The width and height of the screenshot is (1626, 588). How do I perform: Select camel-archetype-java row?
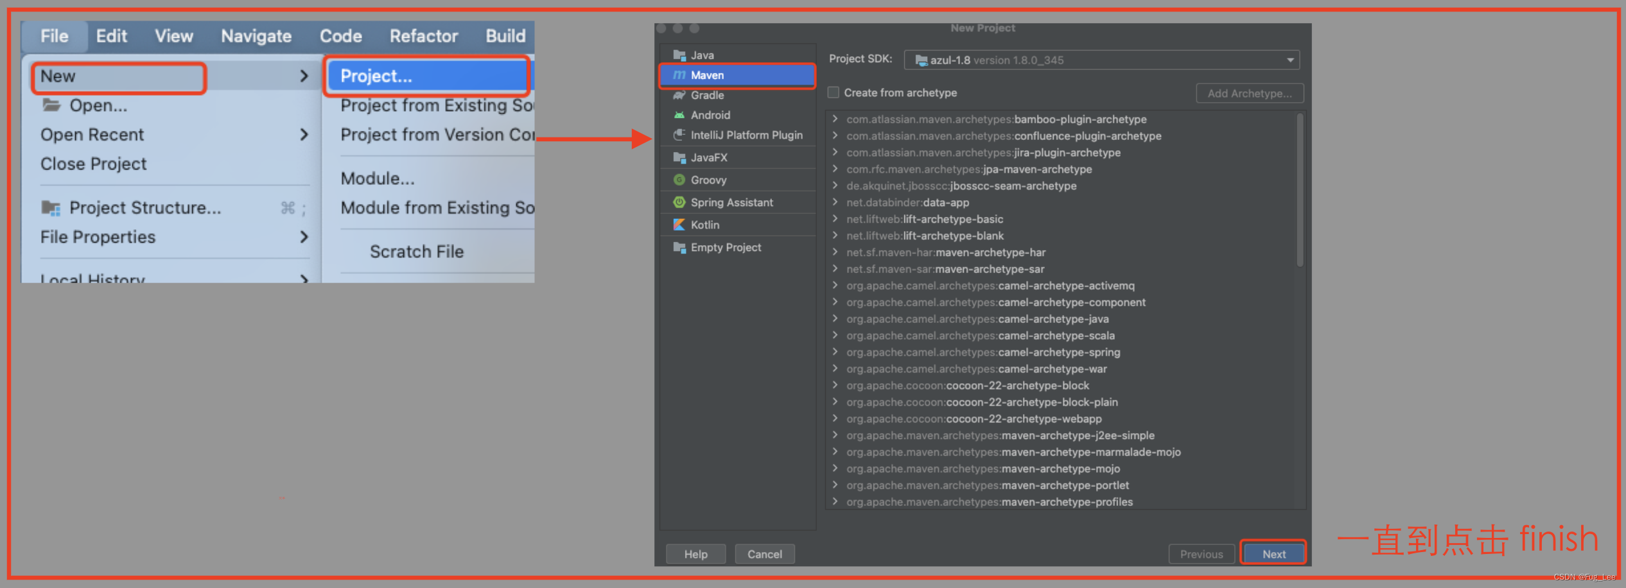click(1060, 319)
